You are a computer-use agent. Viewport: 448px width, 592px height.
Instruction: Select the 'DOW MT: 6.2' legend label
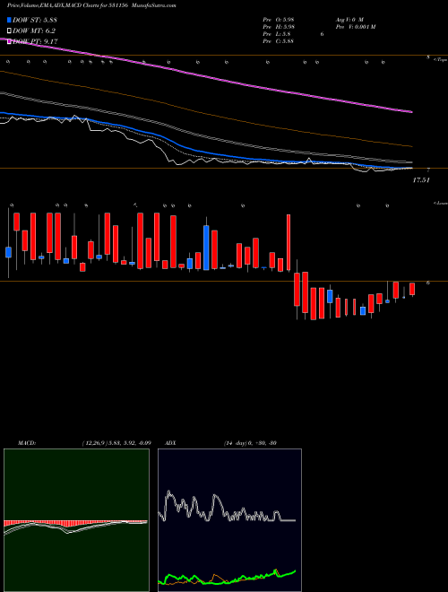(34, 31)
